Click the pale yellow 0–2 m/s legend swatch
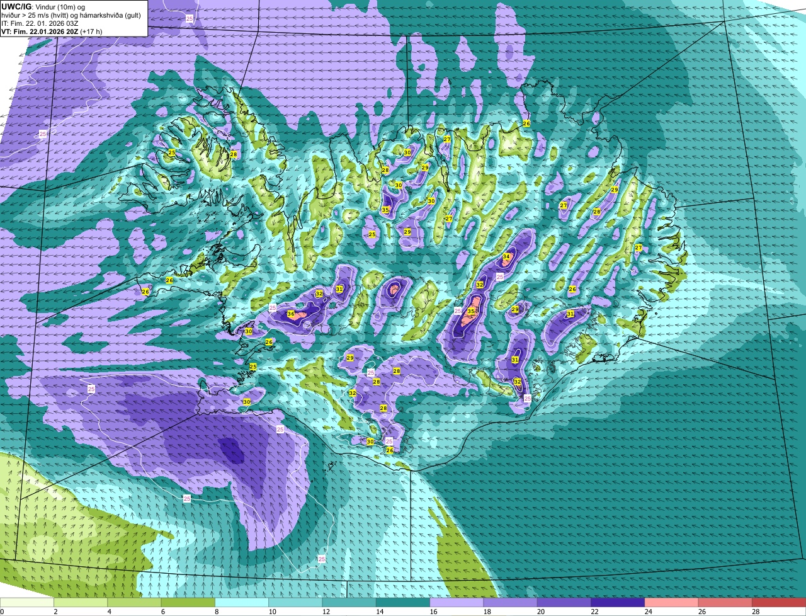 [27, 602]
